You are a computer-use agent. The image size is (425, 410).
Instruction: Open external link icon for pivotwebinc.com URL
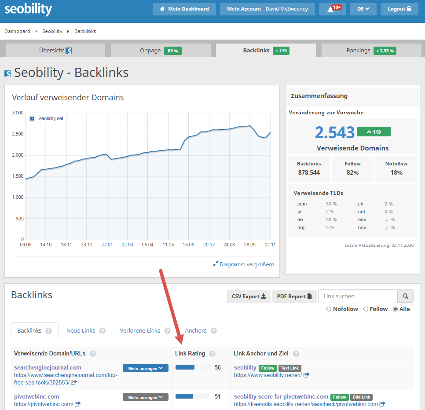78,404
